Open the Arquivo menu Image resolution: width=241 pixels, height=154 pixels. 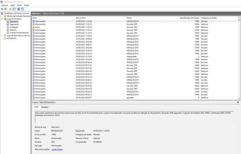pos(4,5)
